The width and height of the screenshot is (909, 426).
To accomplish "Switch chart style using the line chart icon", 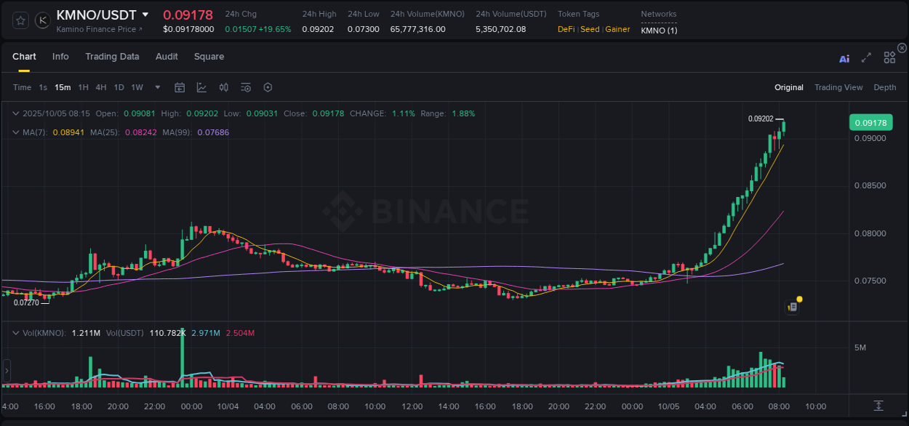I will (x=201, y=87).
